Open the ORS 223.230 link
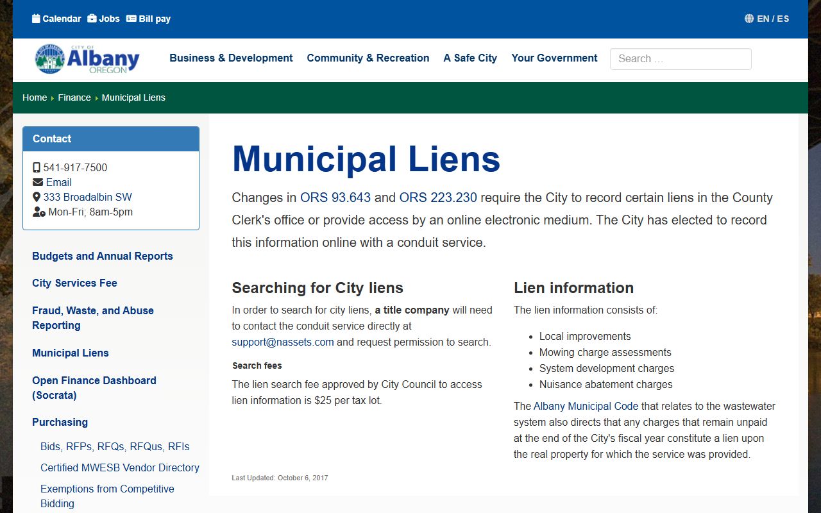The width and height of the screenshot is (821, 513). (x=438, y=198)
